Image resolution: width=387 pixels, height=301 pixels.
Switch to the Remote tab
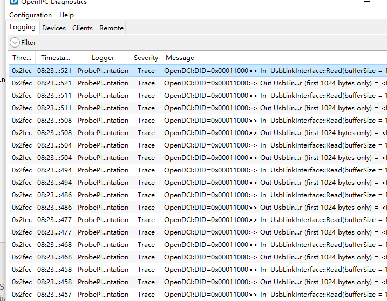[x=111, y=28]
